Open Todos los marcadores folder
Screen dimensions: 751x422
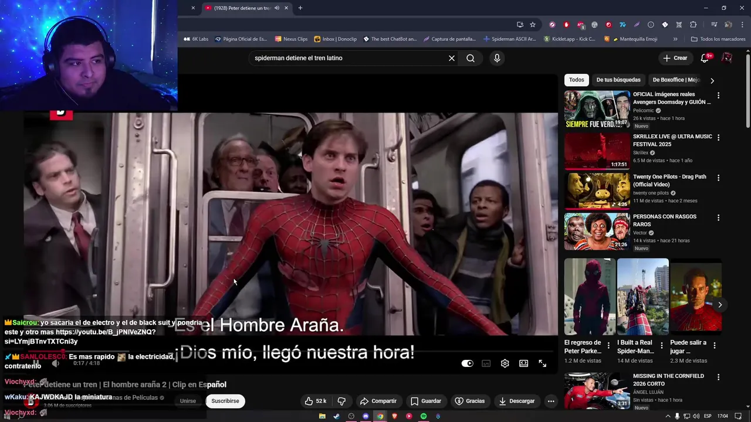point(718,39)
